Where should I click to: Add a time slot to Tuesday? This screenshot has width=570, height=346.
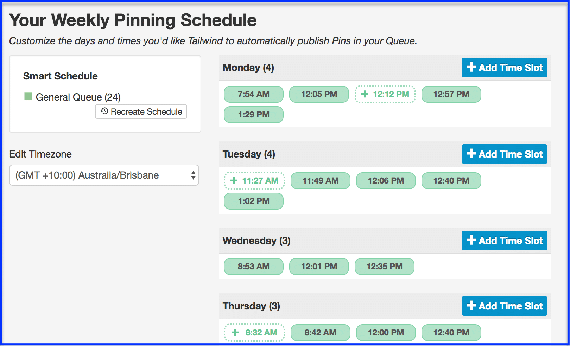point(505,154)
